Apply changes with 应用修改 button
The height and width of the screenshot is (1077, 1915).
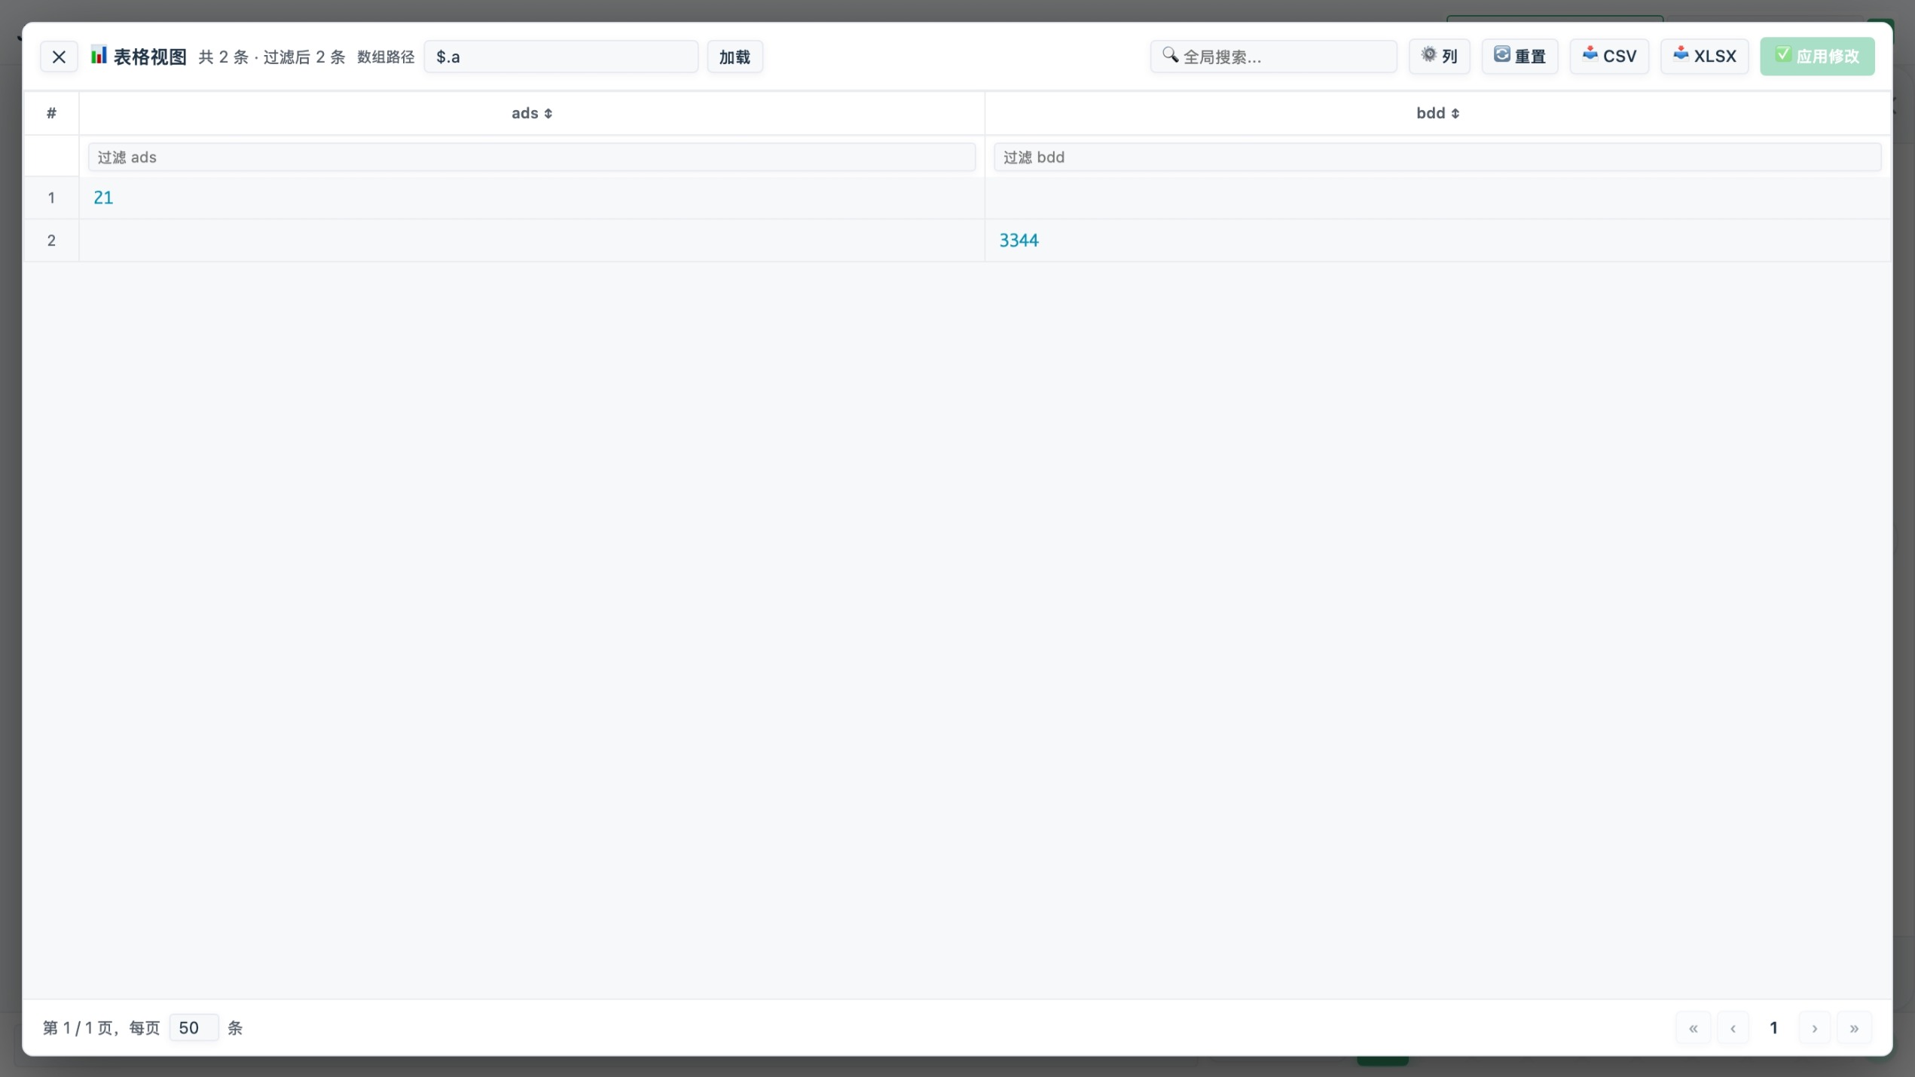[x=1816, y=57]
